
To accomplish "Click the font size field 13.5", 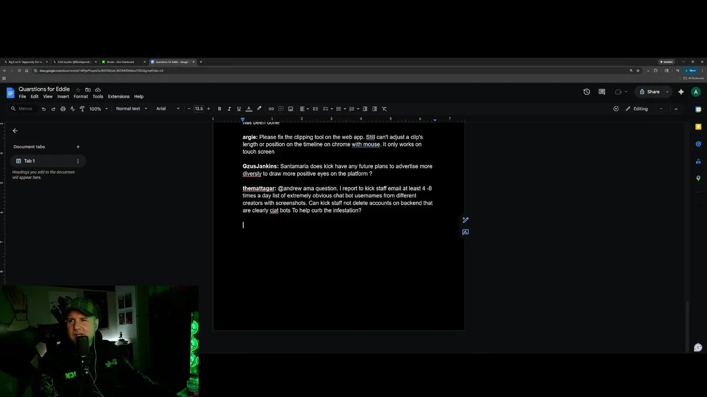I will click(199, 109).
